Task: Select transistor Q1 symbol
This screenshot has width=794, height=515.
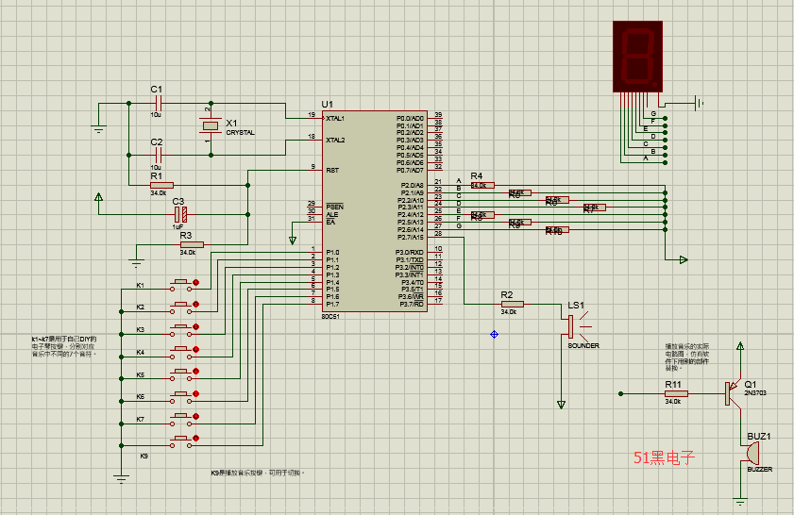Action: pos(733,393)
